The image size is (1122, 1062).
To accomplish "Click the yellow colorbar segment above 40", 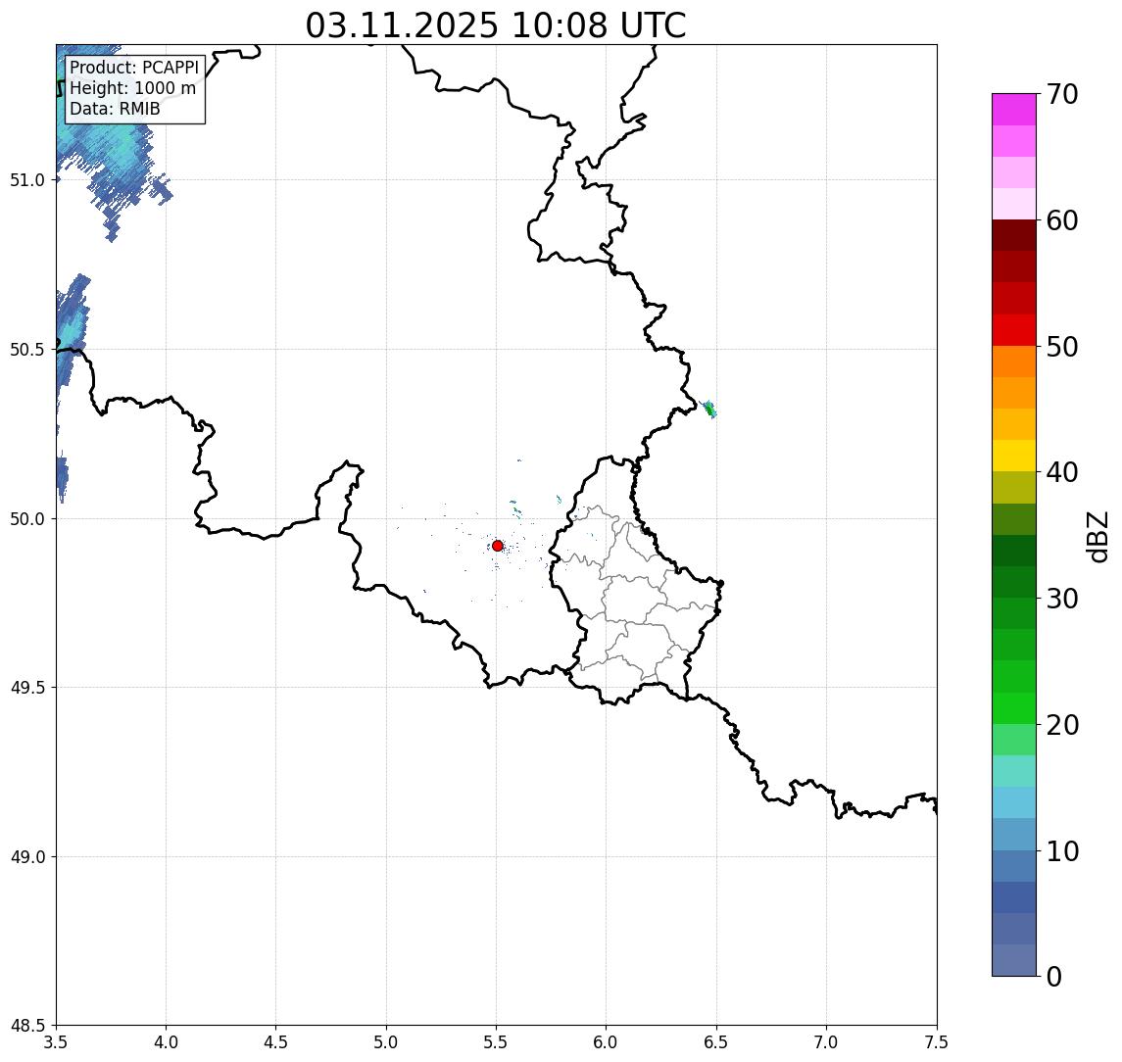I will (1014, 456).
